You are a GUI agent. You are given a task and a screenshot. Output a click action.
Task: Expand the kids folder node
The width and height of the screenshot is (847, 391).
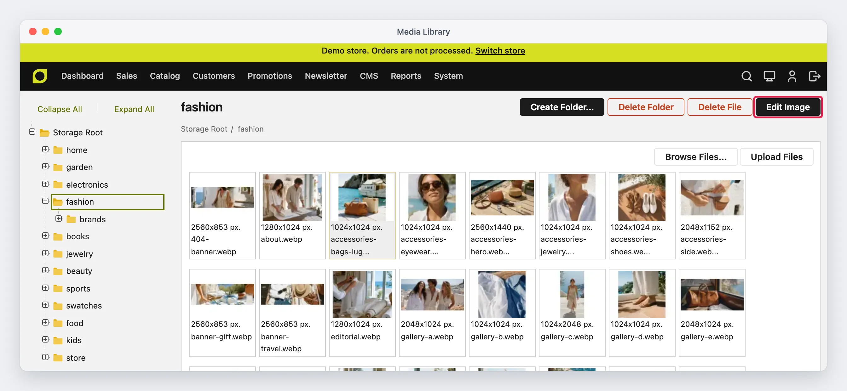(45, 339)
